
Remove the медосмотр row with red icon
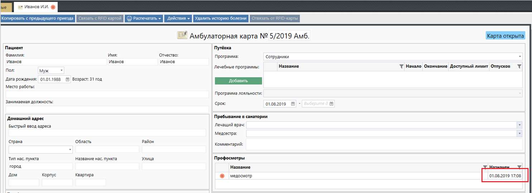click(x=222, y=176)
